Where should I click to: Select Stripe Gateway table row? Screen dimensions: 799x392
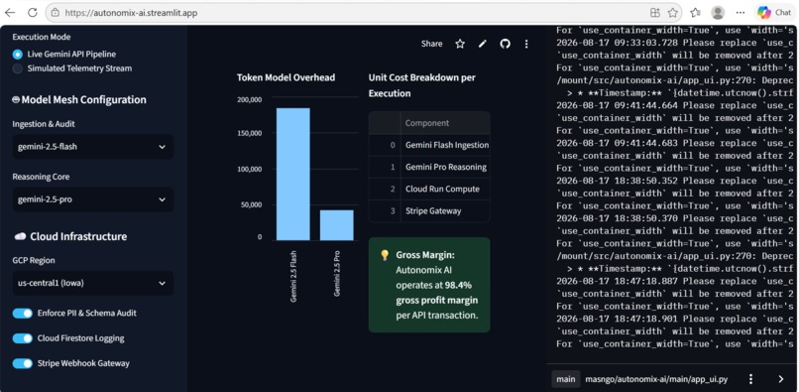[x=429, y=210]
